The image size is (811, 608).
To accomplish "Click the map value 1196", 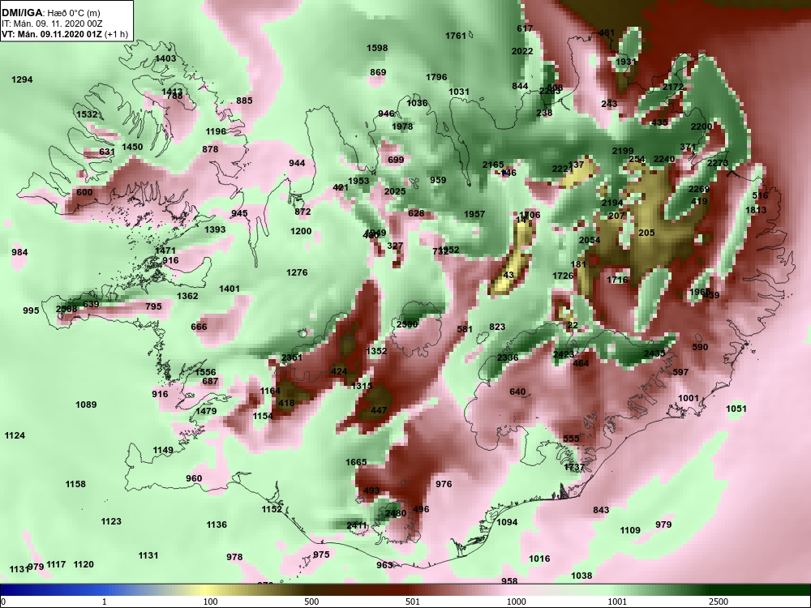I will [x=216, y=131].
